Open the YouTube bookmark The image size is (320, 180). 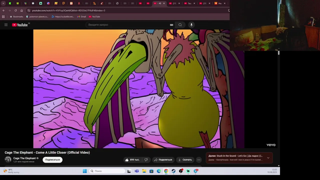coord(94,17)
